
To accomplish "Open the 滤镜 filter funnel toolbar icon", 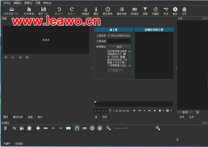I will [145, 11].
